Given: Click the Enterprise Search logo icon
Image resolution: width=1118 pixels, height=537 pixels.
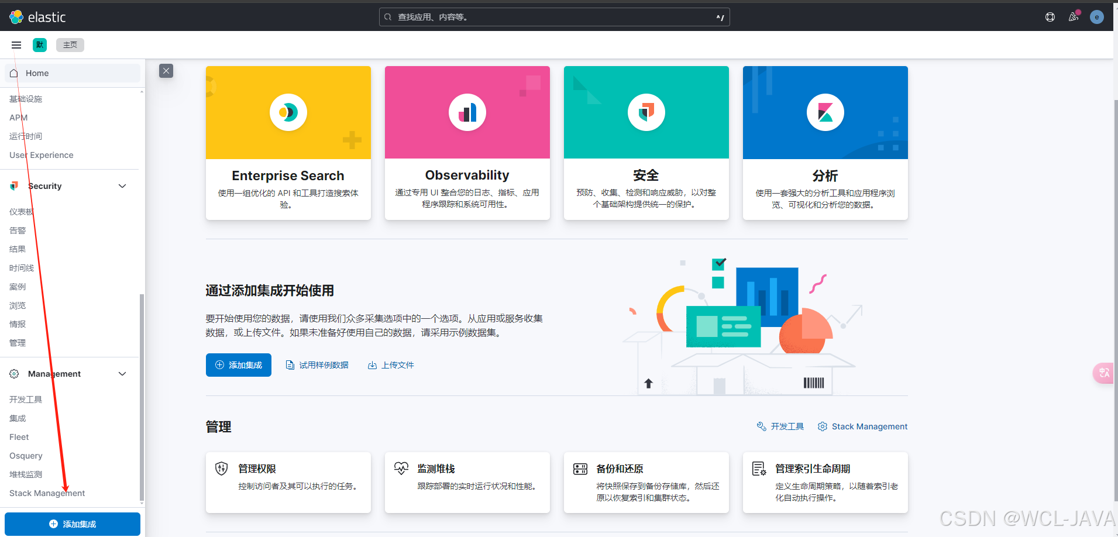Looking at the screenshot, I should [288, 112].
